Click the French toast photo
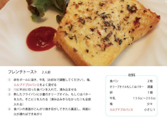 pos(83,33)
